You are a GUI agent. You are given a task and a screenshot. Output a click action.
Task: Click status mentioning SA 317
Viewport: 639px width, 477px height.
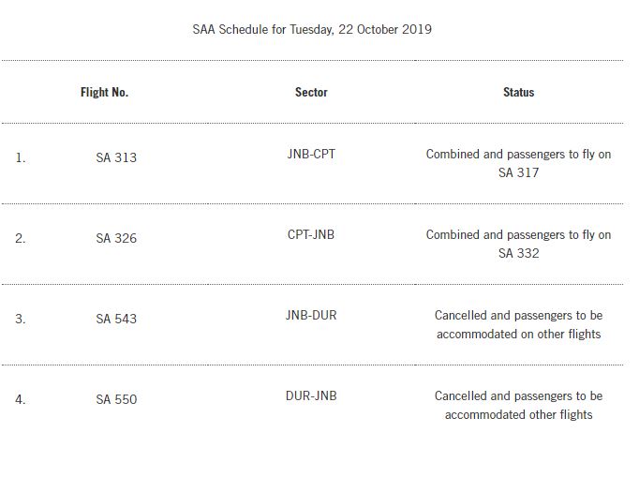[x=518, y=163]
